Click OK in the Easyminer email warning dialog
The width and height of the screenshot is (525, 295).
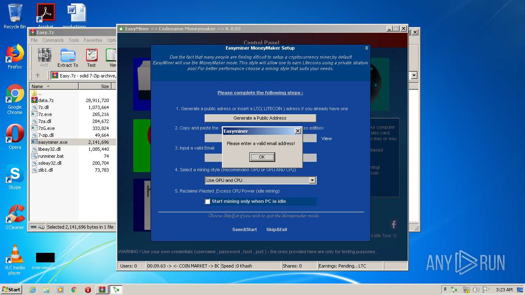tap(262, 157)
